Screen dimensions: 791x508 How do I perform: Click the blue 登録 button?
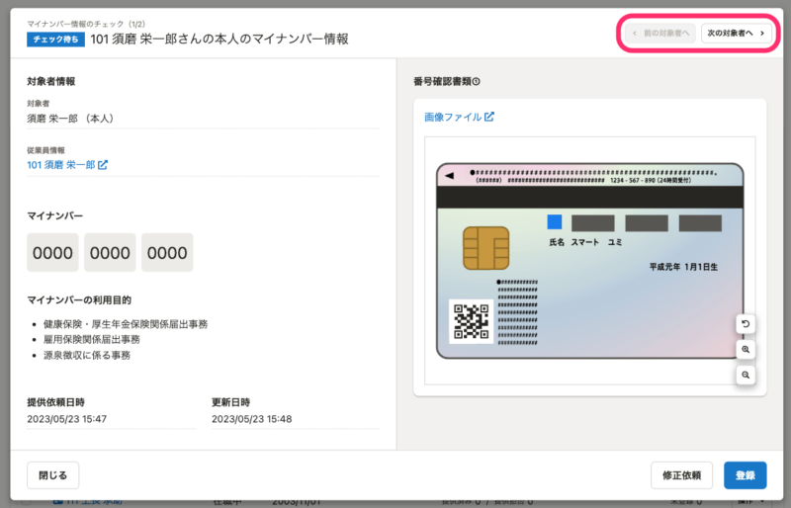click(x=746, y=475)
